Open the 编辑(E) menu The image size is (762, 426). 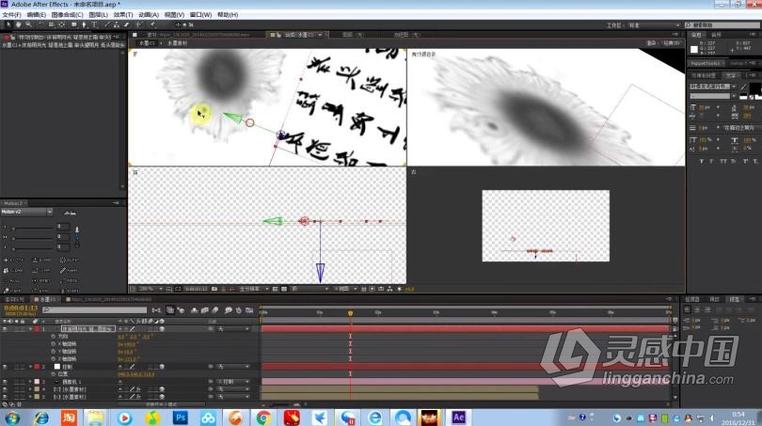point(37,15)
